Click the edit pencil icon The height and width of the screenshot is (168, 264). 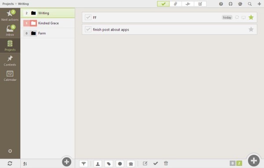[145, 163]
